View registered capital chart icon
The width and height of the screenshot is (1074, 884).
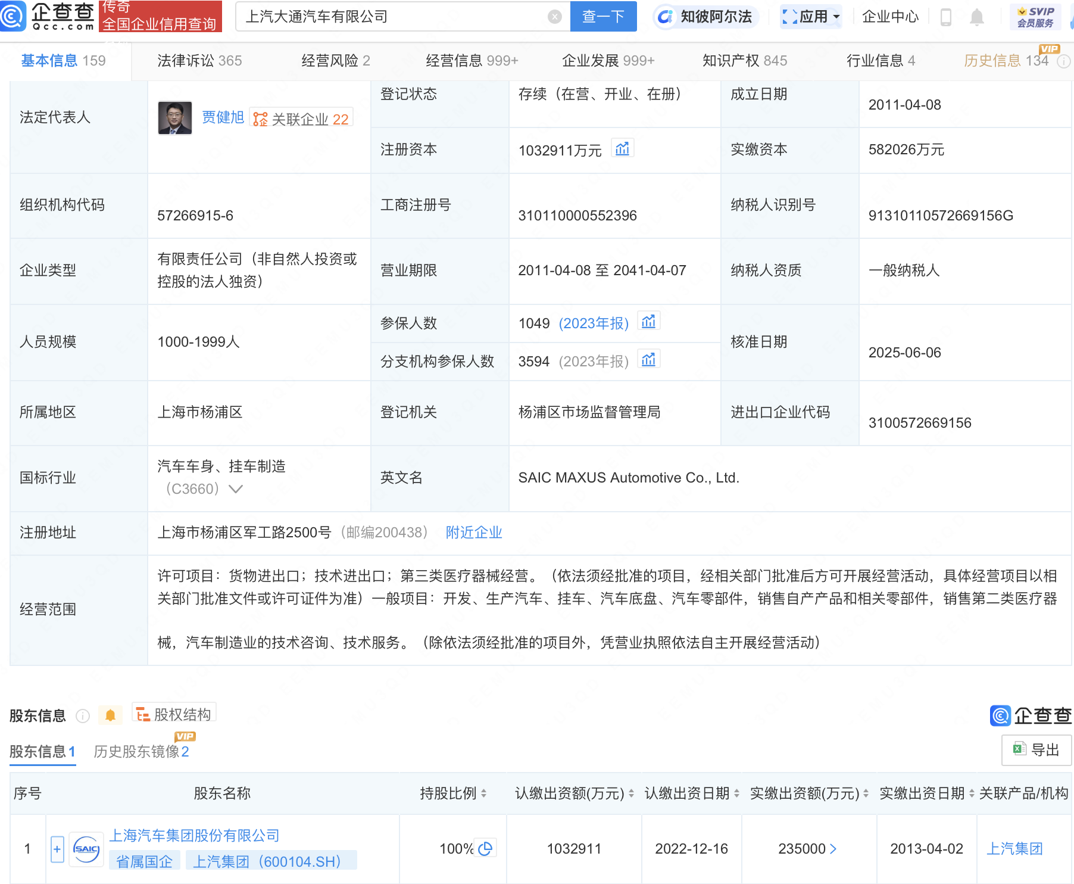[622, 148]
